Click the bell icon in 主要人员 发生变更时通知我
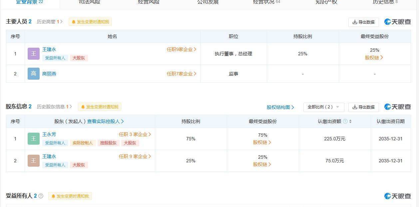Image resolution: width=419 pixels, height=207 pixels. coord(74,22)
